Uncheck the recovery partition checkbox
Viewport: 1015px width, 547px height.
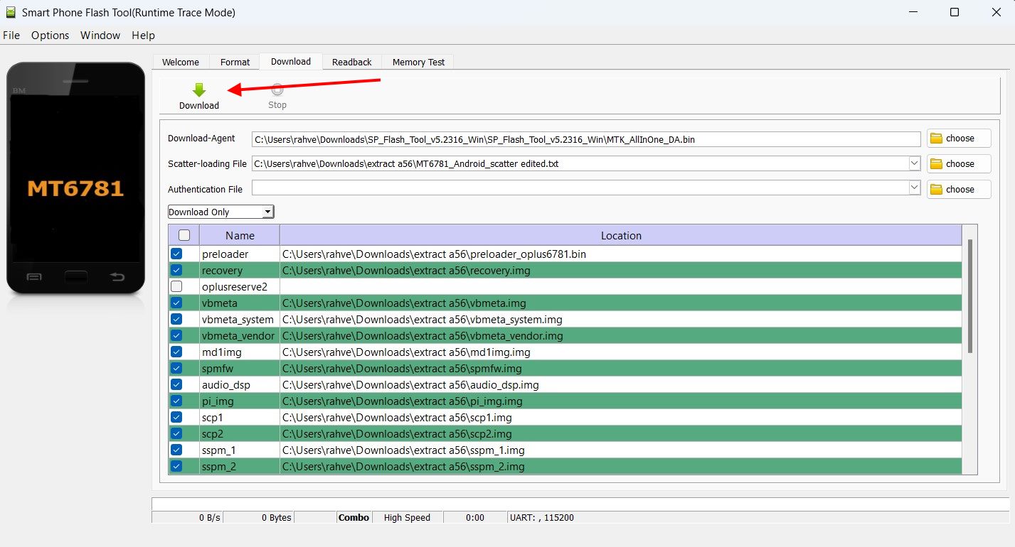coord(176,270)
